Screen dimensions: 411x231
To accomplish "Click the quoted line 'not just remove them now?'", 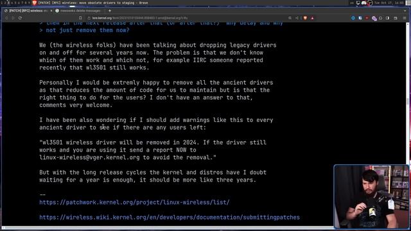I will [84, 30].
